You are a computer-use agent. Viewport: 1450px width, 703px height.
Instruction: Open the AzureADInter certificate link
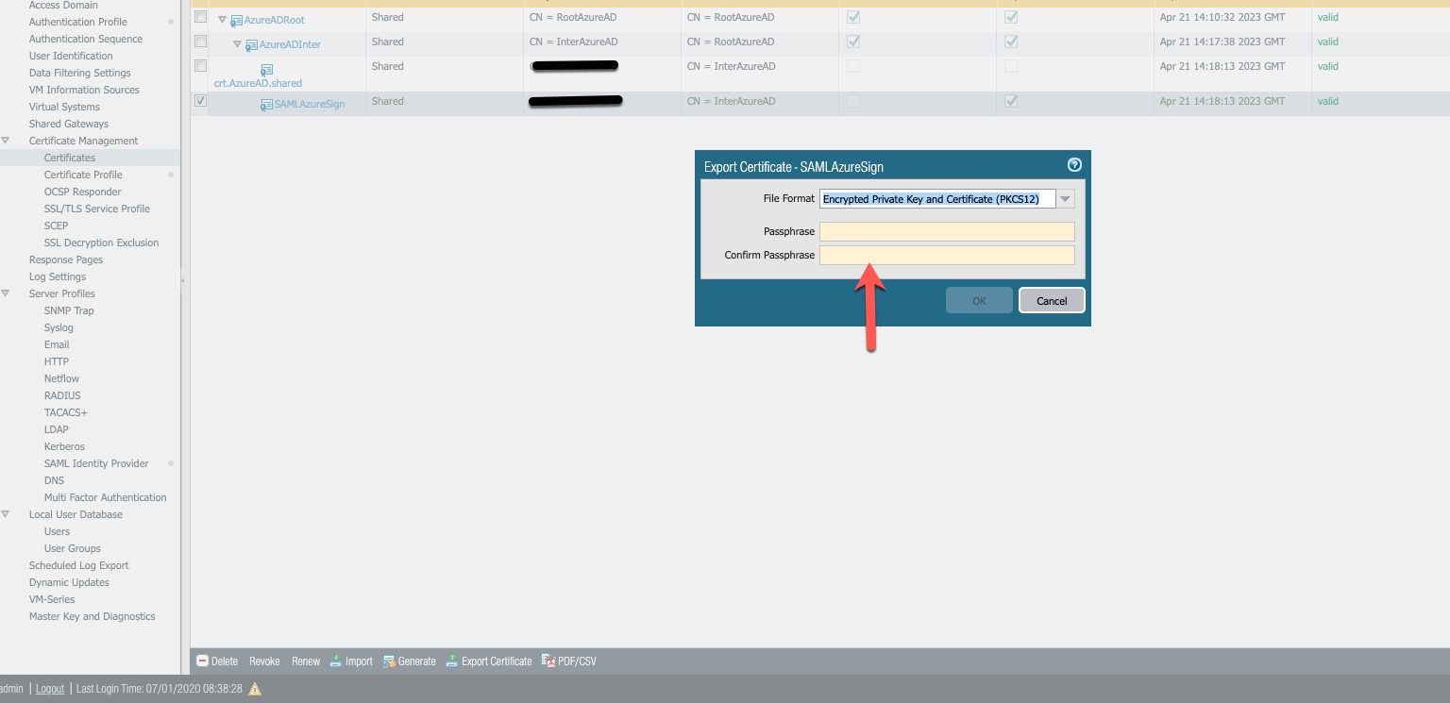coord(291,44)
